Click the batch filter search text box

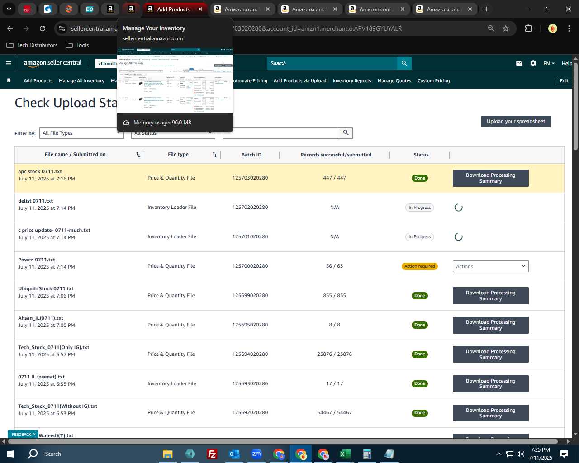pyautogui.click(x=280, y=132)
